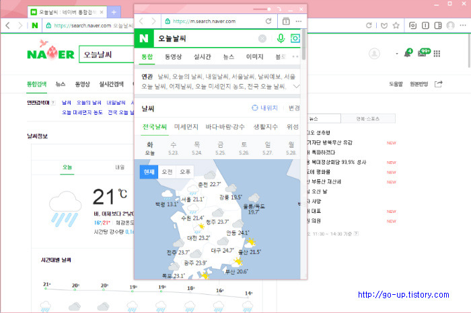This screenshot has height=313, width=471.
Task: Open the smart lens camera search icon
Action: point(295,38)
